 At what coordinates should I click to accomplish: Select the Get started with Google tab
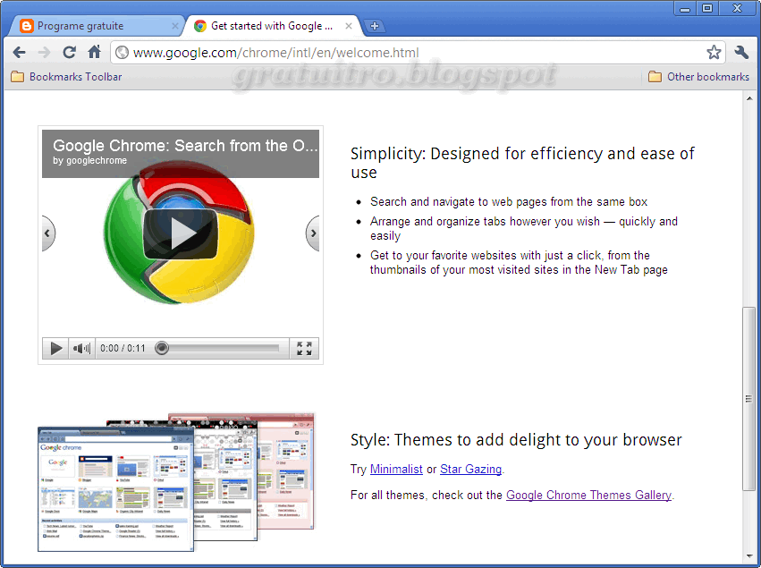click(273, 26)
